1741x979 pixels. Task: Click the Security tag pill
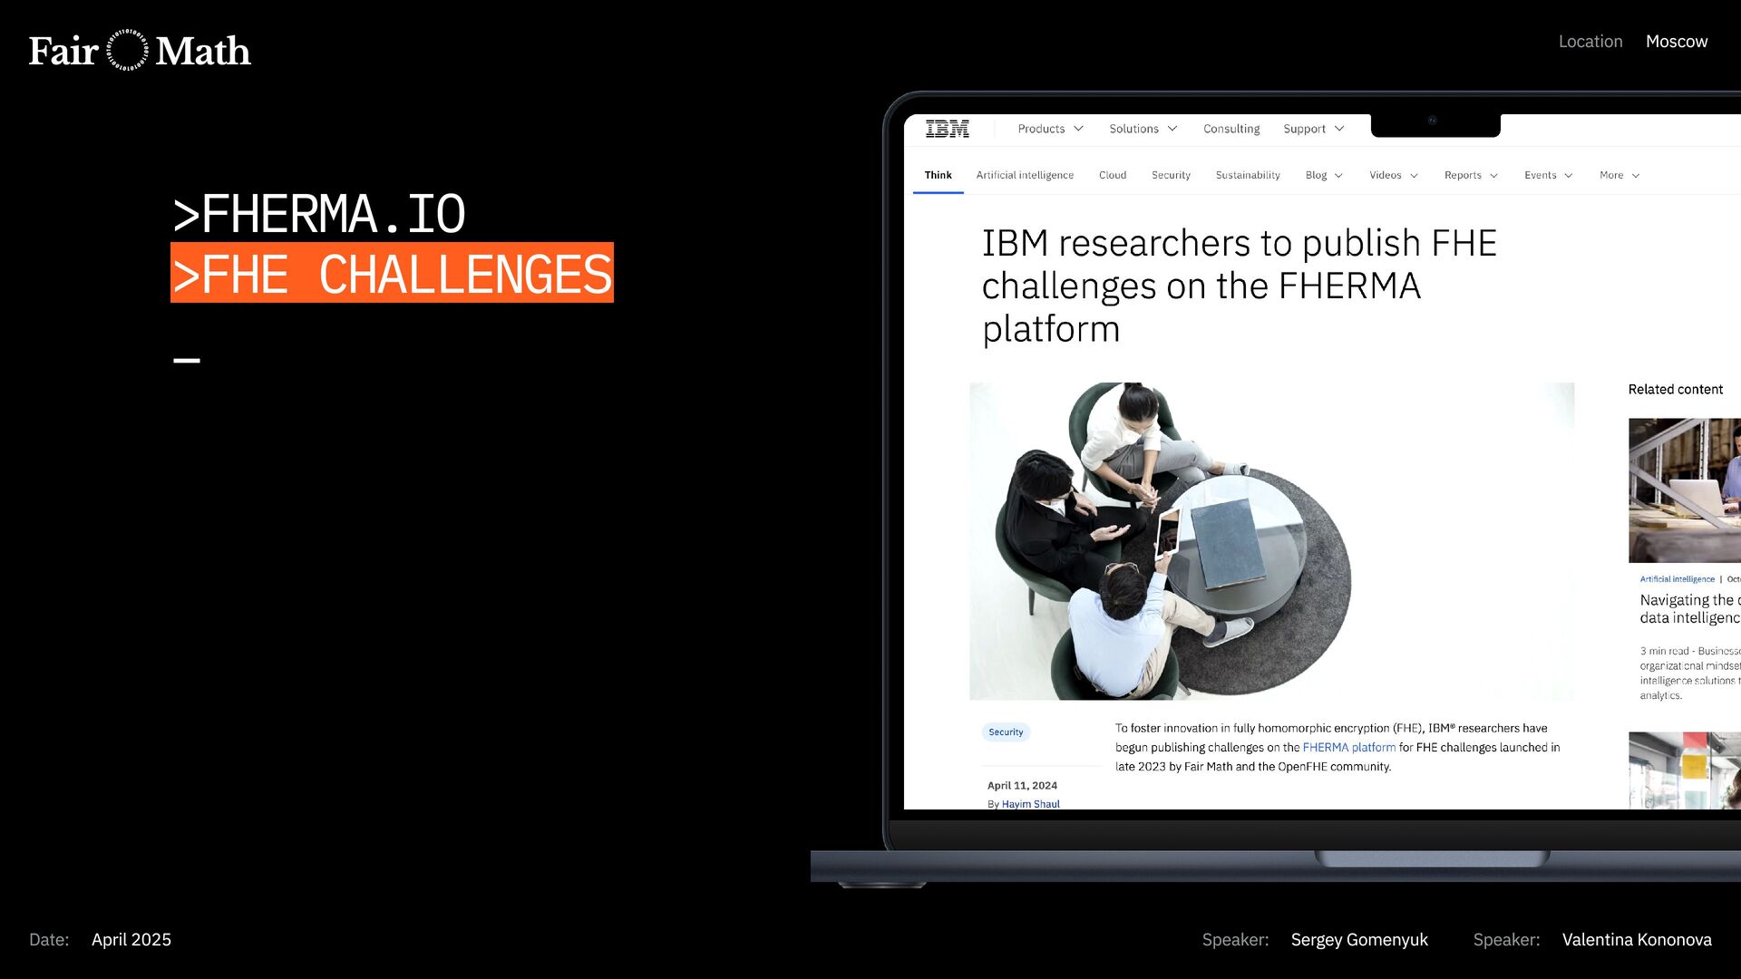[x=1005, y=732]
